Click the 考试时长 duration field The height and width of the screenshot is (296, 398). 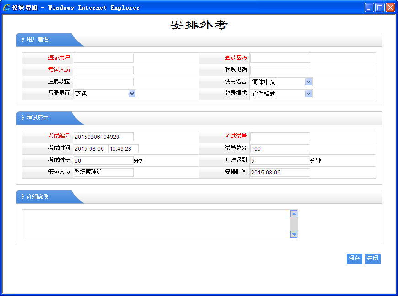[103, 160]
